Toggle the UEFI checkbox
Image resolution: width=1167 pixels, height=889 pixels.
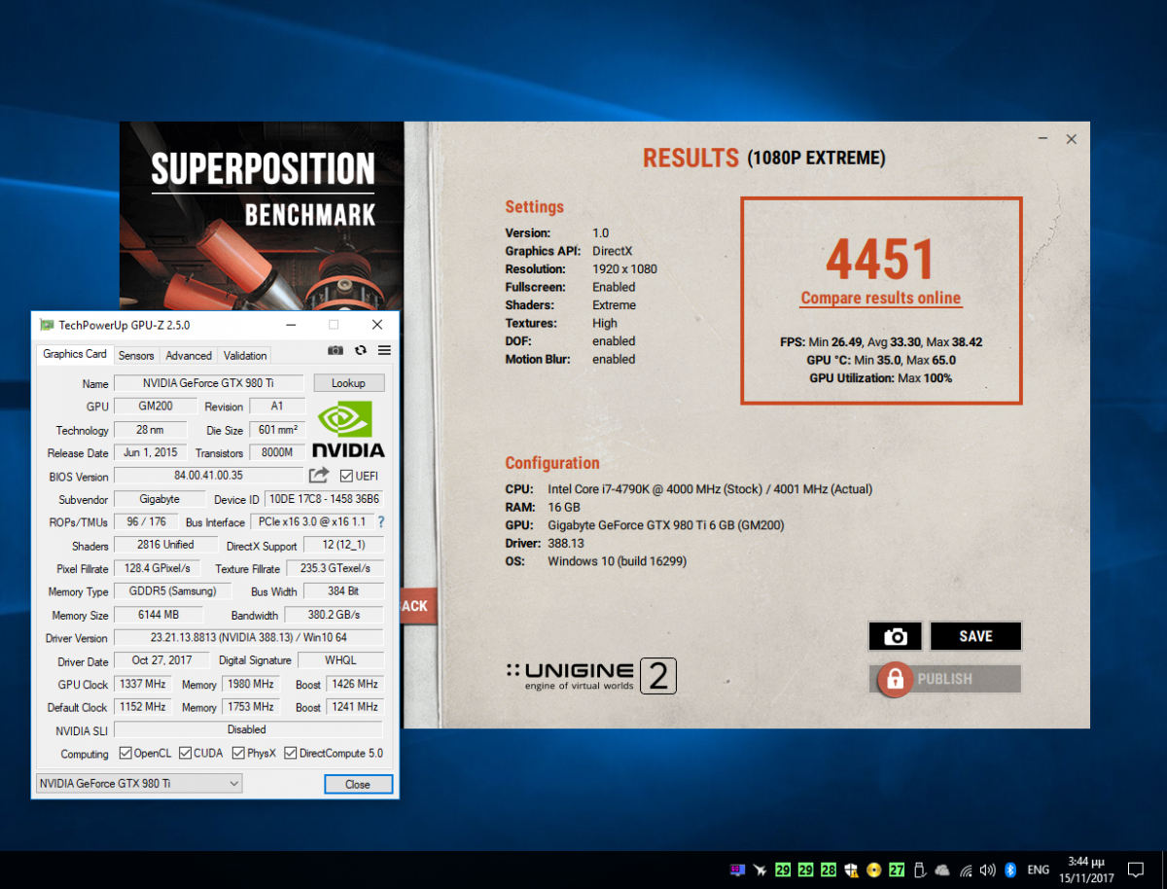347,476
